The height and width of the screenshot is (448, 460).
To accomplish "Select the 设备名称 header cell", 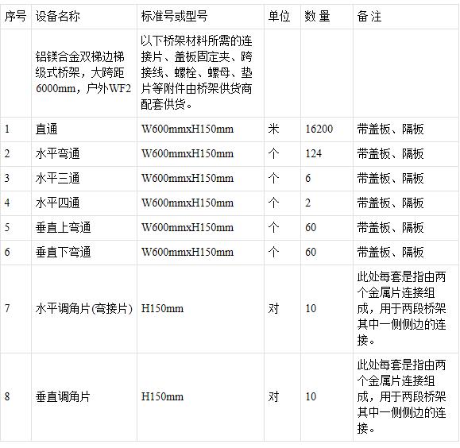I will coord(84,17).
